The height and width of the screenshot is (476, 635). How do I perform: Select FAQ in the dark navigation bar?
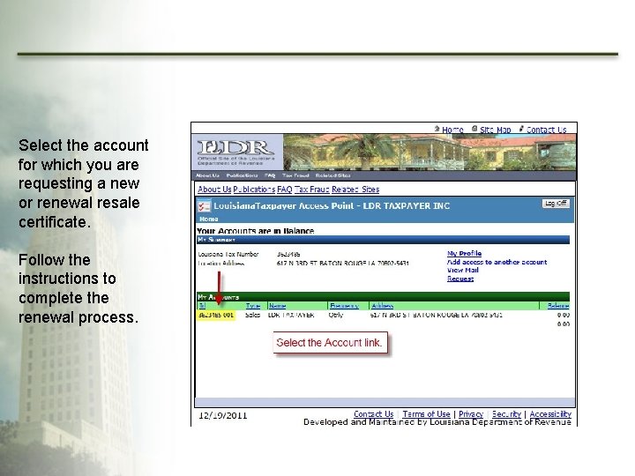pos(270,175)
